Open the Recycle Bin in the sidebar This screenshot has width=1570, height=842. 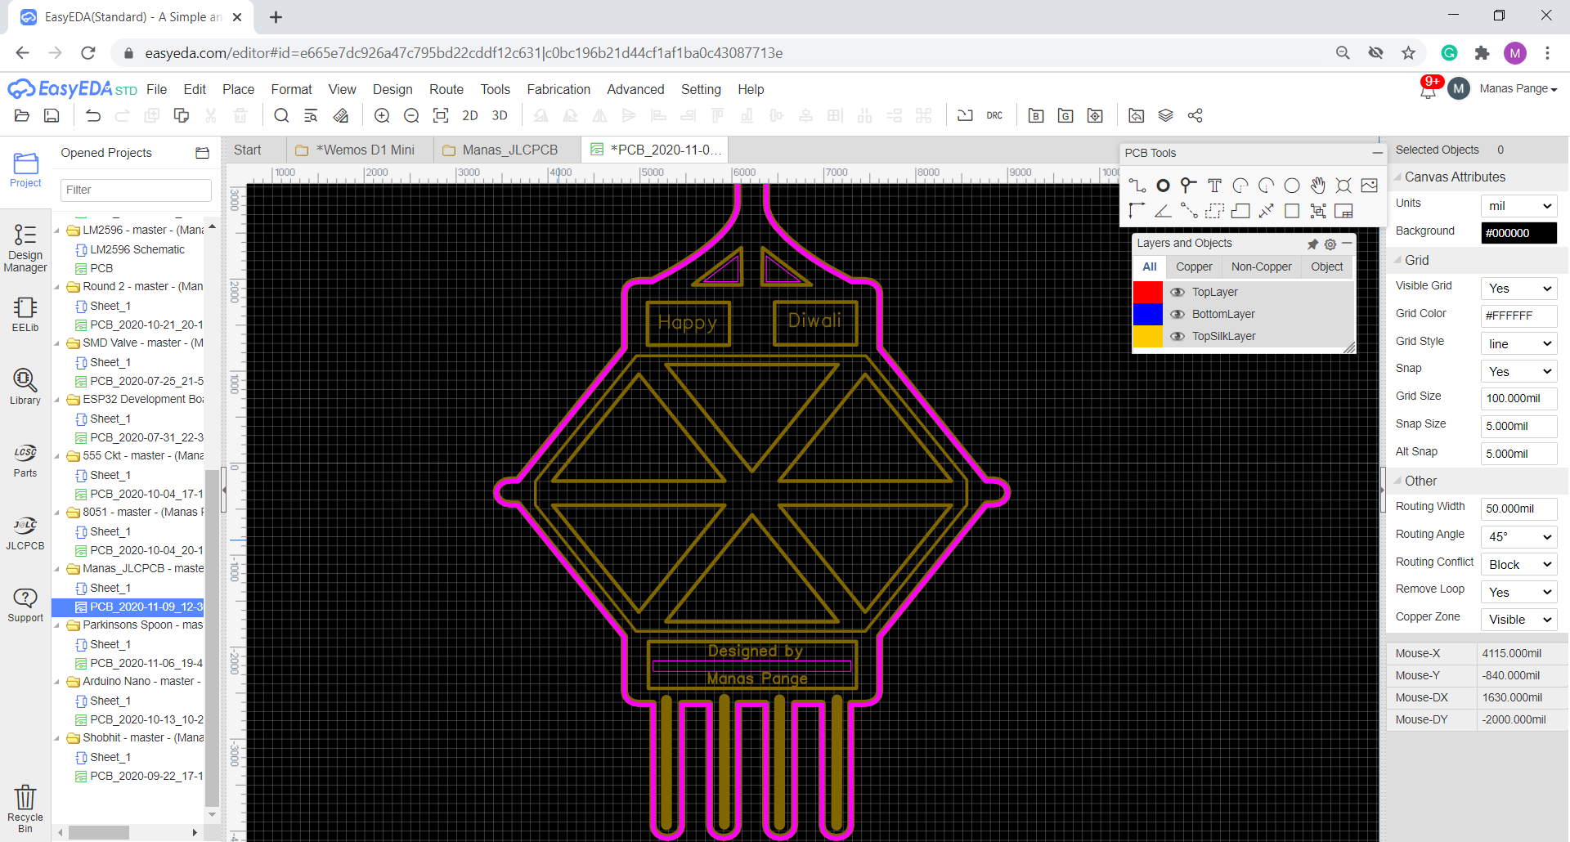[25, 808]
